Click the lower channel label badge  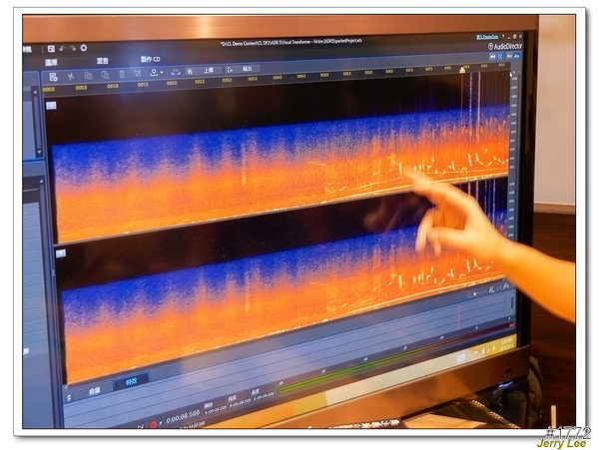pos(60,253)
